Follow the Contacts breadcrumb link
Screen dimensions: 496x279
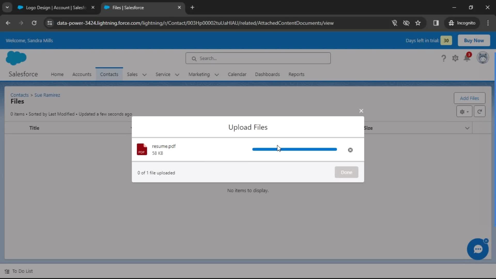click(x=19, y=95)
